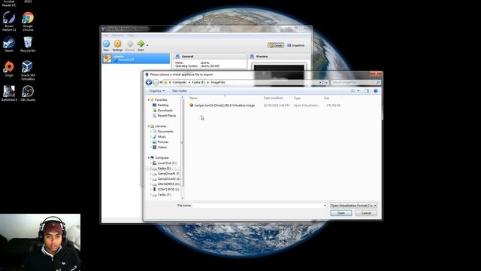Open the address bar history dropdown

tap(320, 82)
